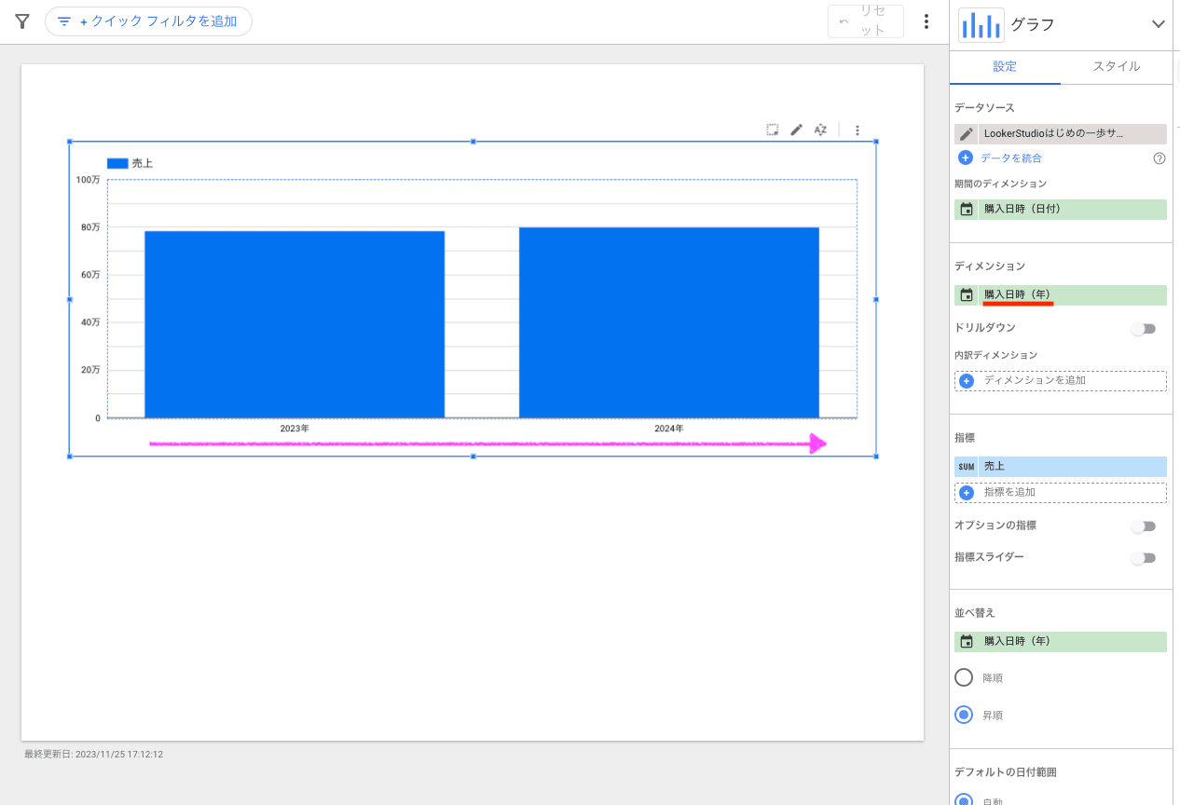
Task: Click the help icon beside データを統合
Action: [x=1159, y=158]
